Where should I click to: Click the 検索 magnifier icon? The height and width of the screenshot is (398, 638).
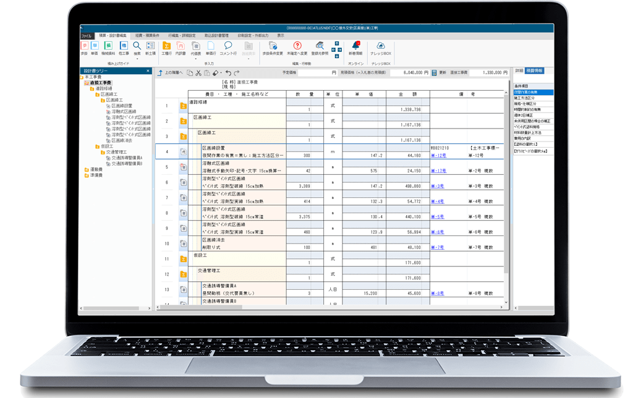point(137,46)
